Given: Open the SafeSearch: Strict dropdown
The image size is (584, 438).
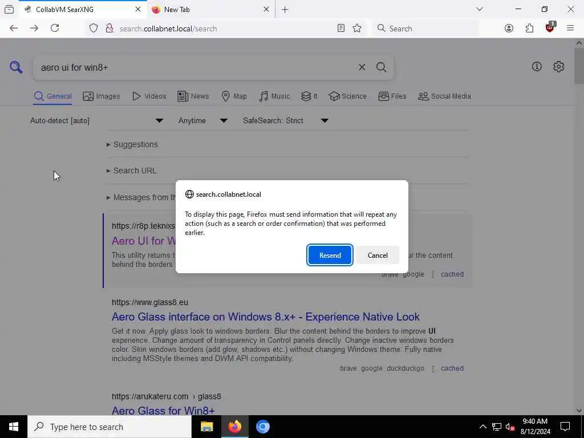Looking at the screenshot, I should [286, 121].
